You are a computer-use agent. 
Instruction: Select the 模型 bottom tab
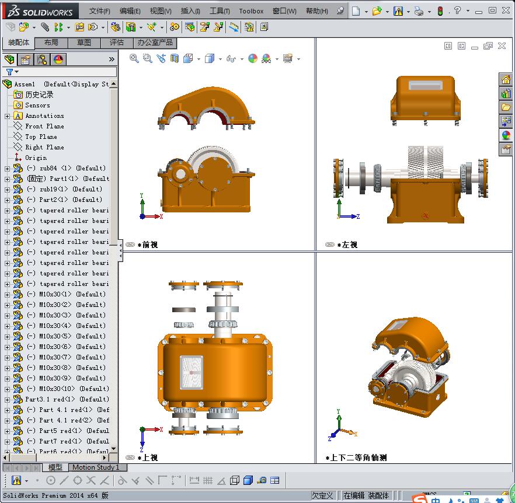pos(55,467)
